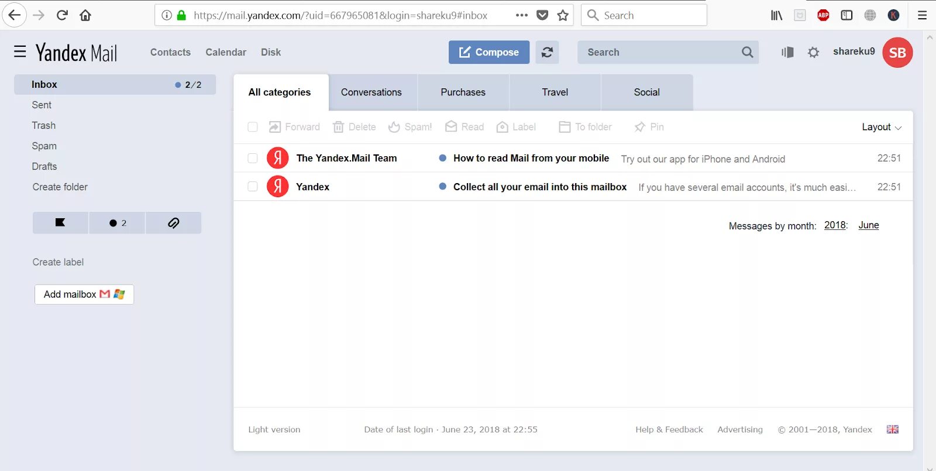
Task: Click the flagged messages filter icon
Action: (x=60, y=223)
